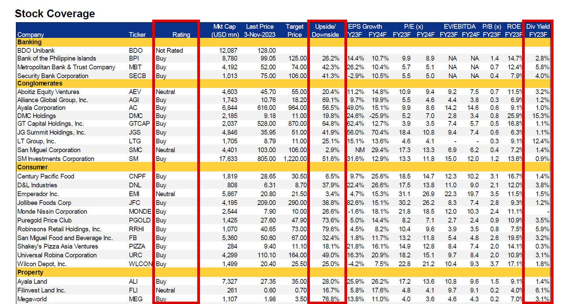Click Shakey's Pizza Asia Ventures name

(x=58, y=247)
